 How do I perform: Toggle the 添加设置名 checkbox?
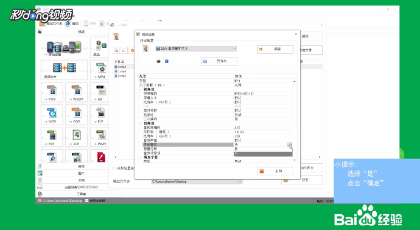coord(114,168)
